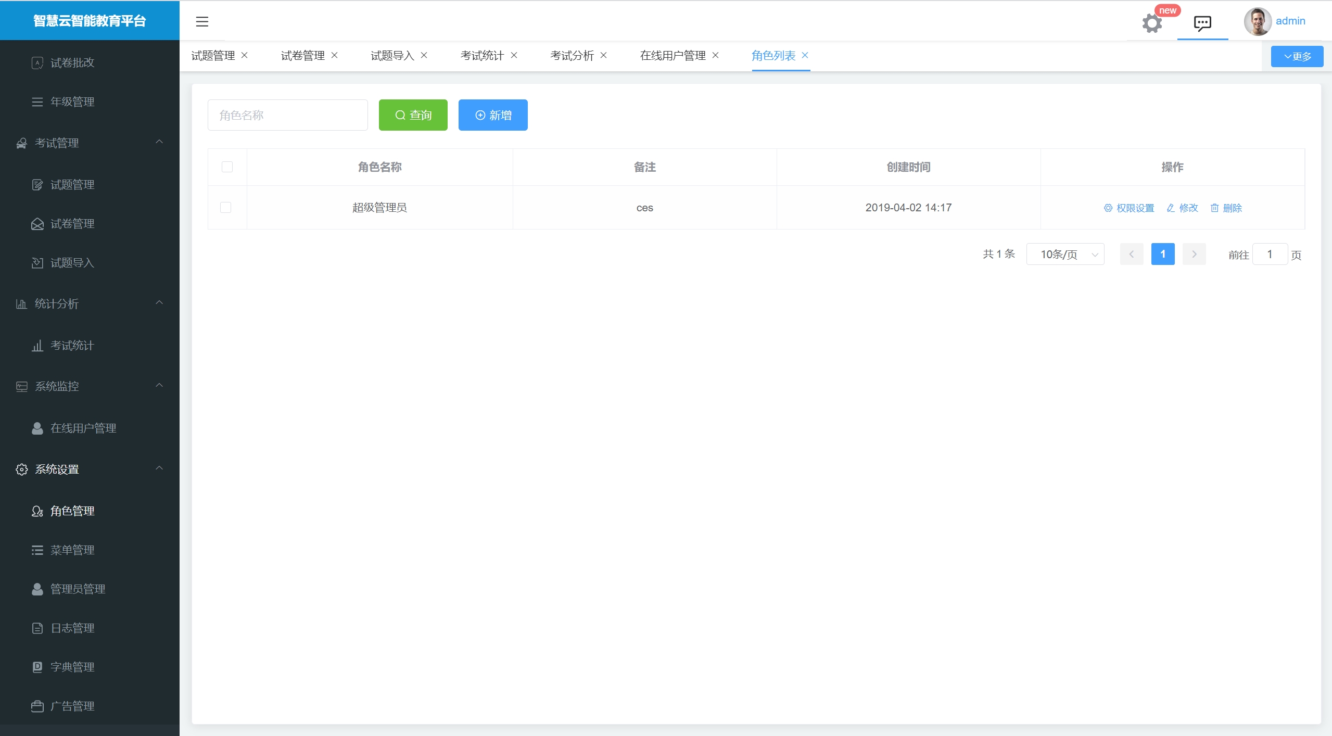The height and width of the screenshot is (736, 1332).
Task: Toggle the select-all header checkbox
Action: [227, 167]
